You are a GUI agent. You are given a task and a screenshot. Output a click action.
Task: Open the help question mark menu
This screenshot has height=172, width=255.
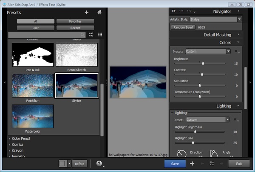(99, 164)
